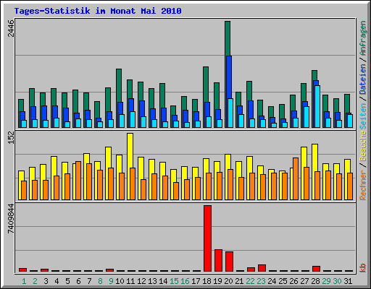The width and height of the screenshot is (371, 289).
Task: Click the middle axis value '152'
Action: (x=11, y=138)
